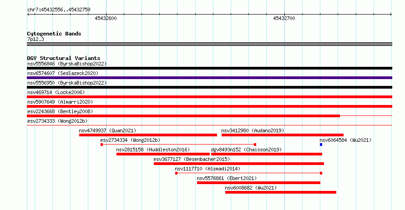Open variant esv3677127 (Besenbacher2015) label

[192, 159]
